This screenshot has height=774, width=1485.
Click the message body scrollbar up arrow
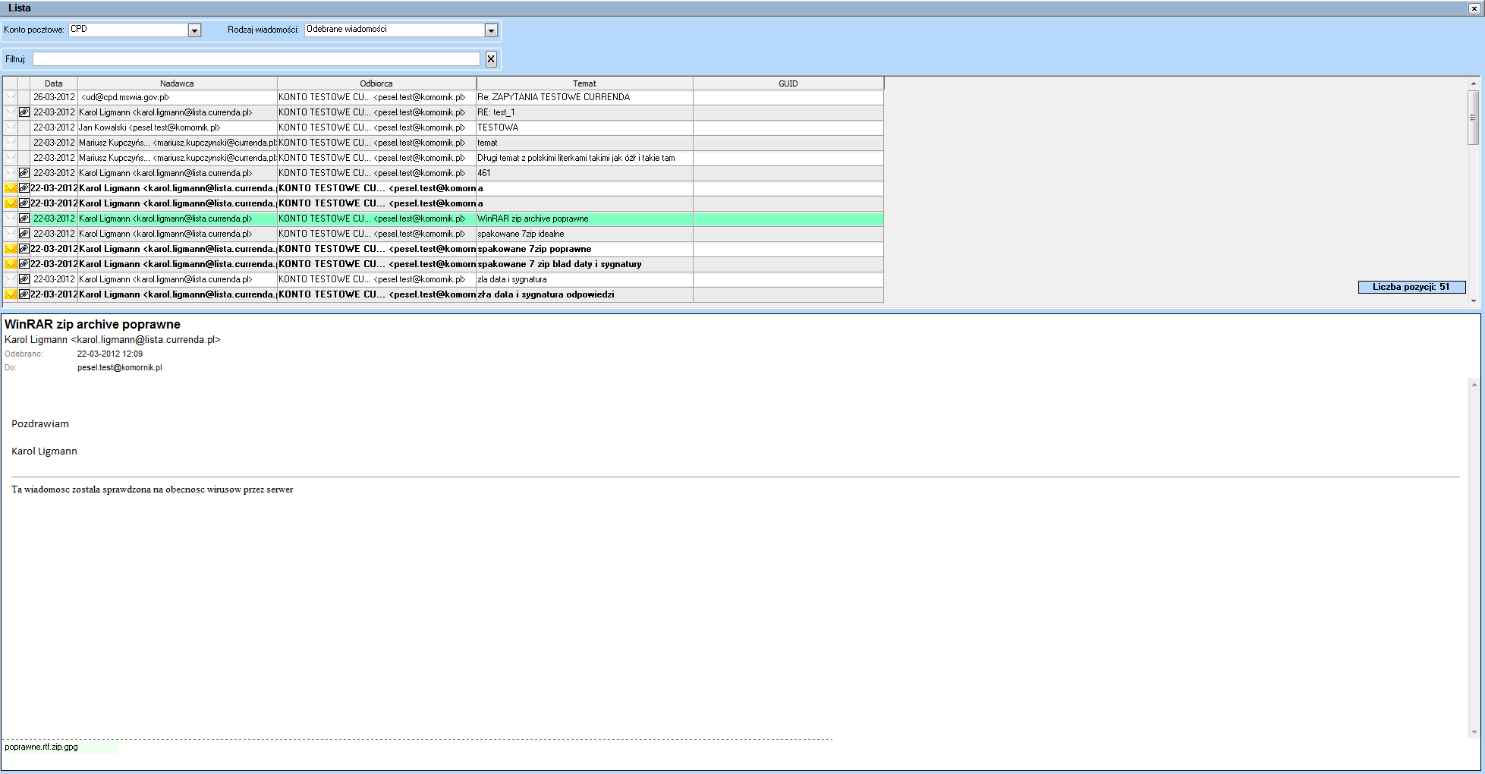point(1474,385)
